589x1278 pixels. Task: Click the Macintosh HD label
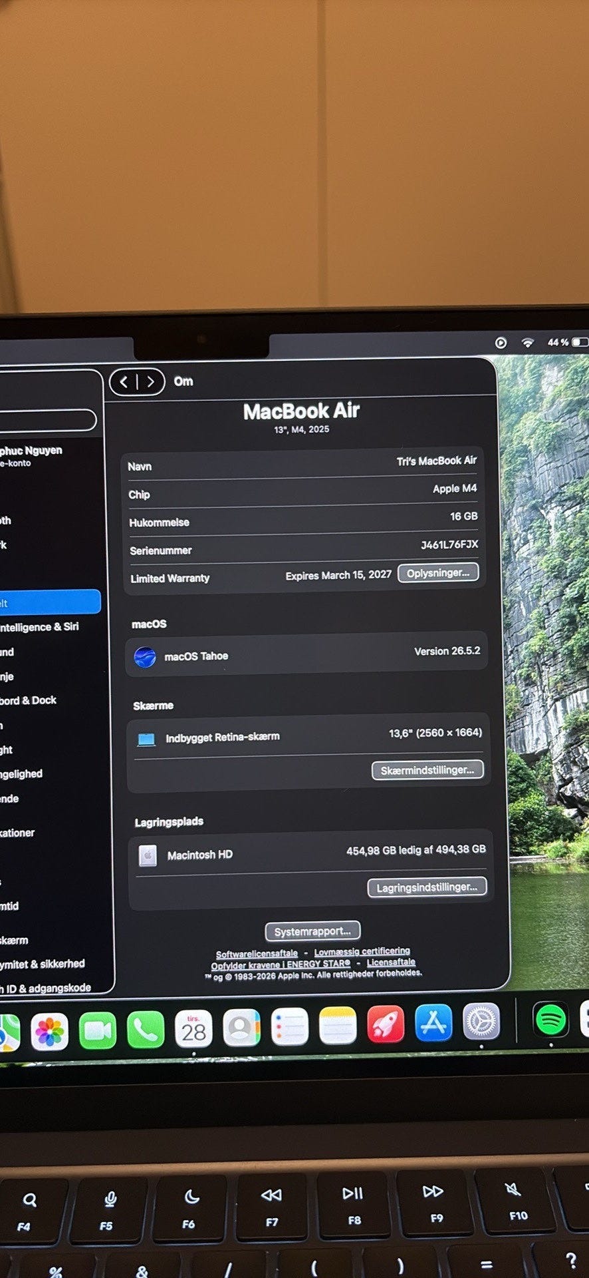[200, 855]
